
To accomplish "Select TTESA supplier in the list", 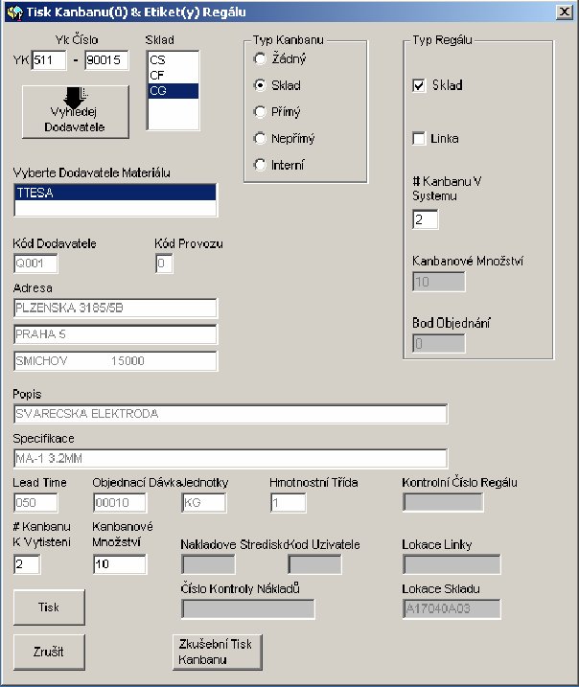I will (115, 193).
